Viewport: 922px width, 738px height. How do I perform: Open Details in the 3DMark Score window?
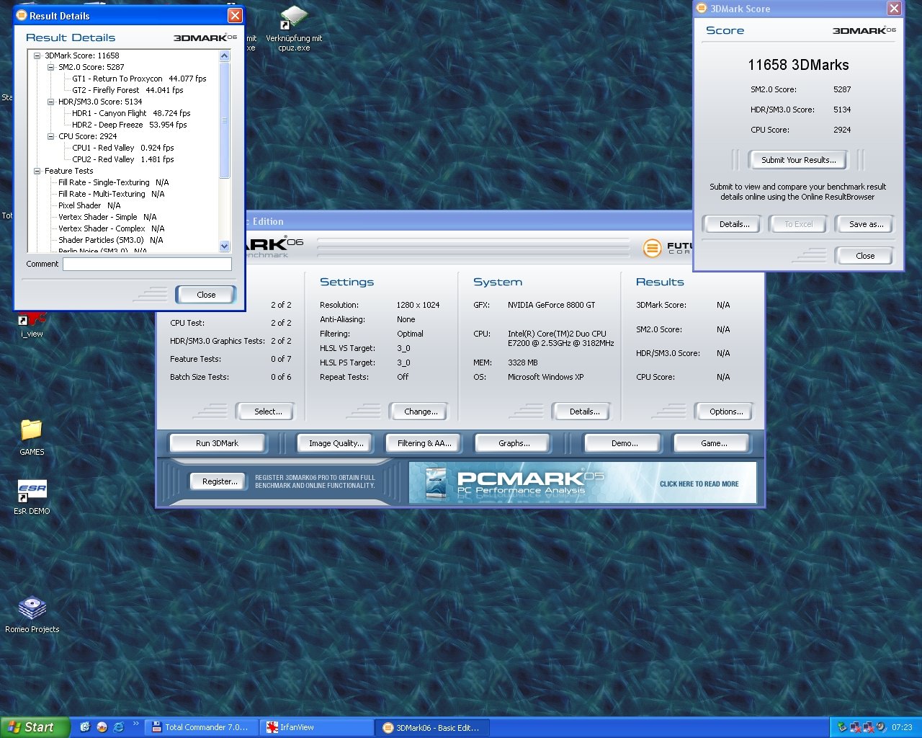(734, 224)
